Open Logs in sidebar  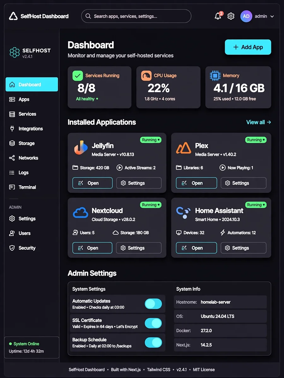click(32, 173)
